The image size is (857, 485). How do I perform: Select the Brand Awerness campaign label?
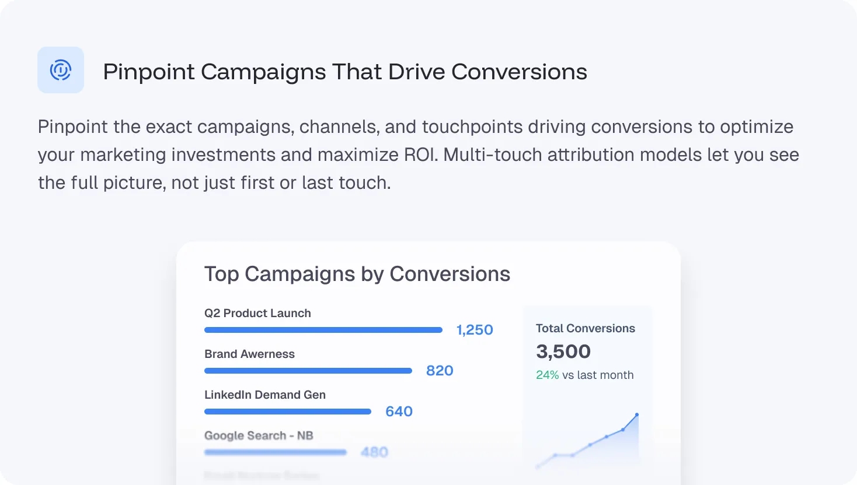pos(249,354)
